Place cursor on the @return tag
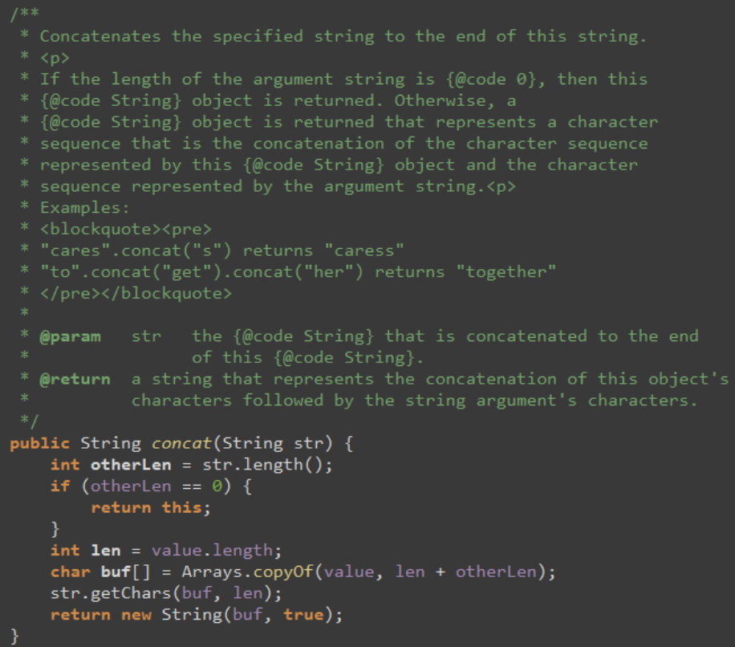 [75, 379]
